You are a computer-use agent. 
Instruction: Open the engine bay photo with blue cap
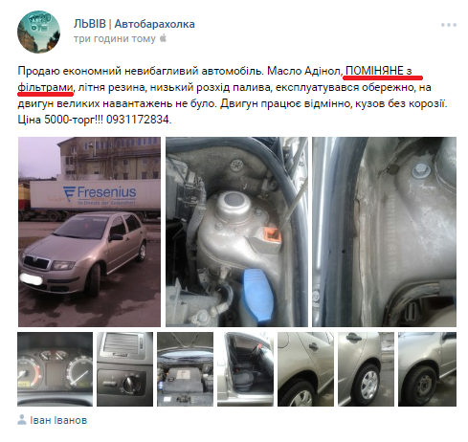tap(236, 232)
